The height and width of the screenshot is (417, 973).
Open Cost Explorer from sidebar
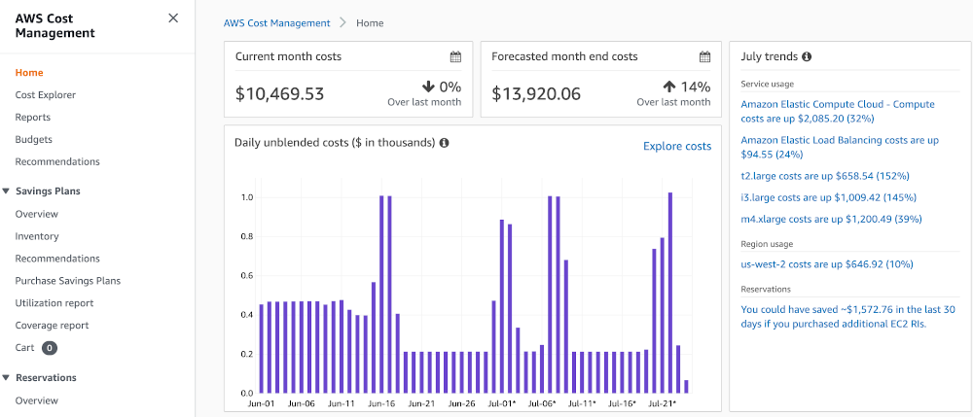[x=46, y=95]
